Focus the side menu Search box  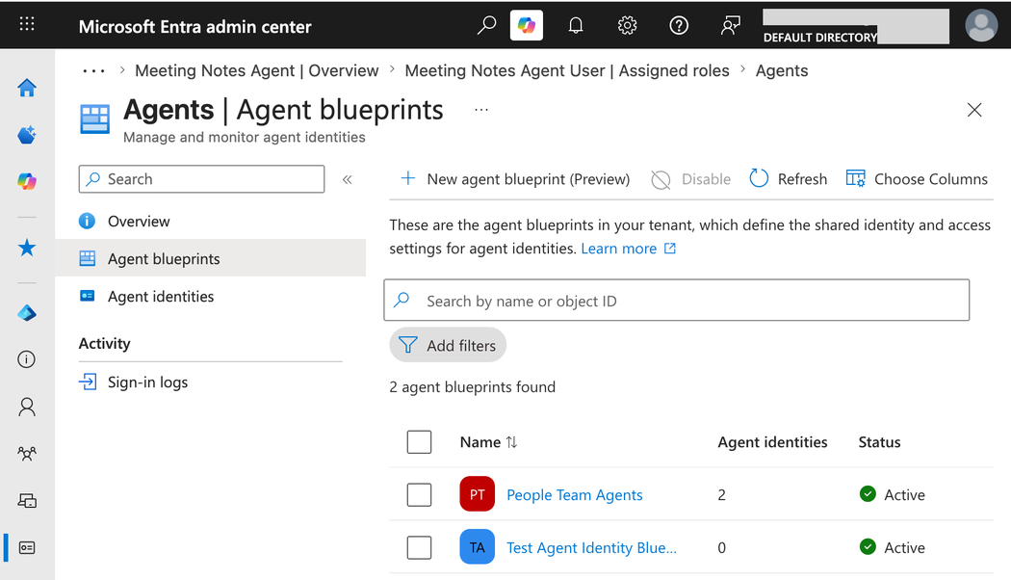coord(201,178)
